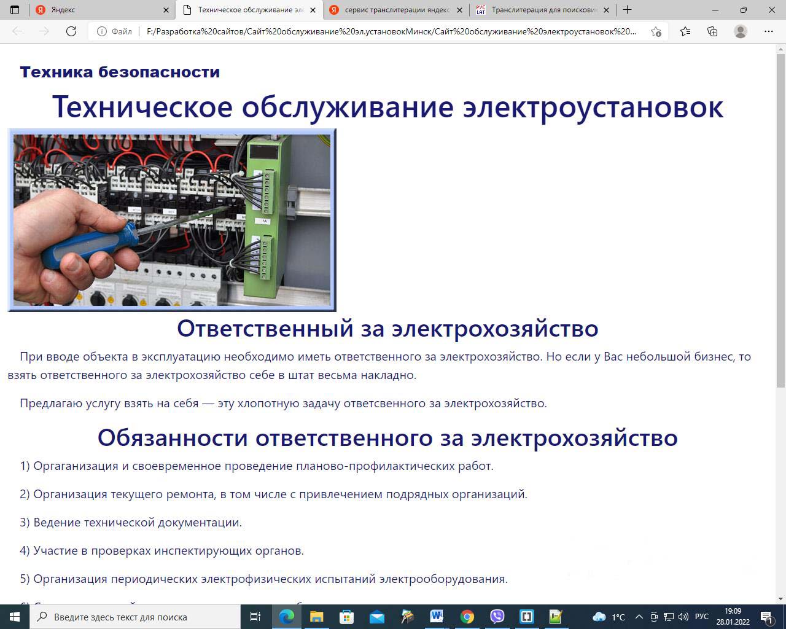Close the Транслитерация для поисковиков tab
This screenshot has height=629, width=786.
[606, 10]
